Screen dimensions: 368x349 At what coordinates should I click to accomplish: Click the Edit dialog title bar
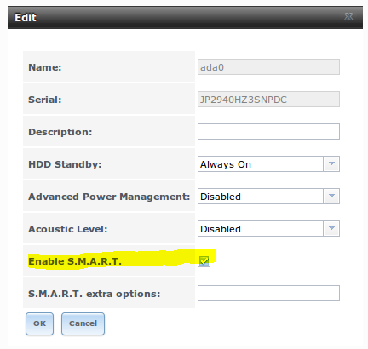[x=185, y=17]
